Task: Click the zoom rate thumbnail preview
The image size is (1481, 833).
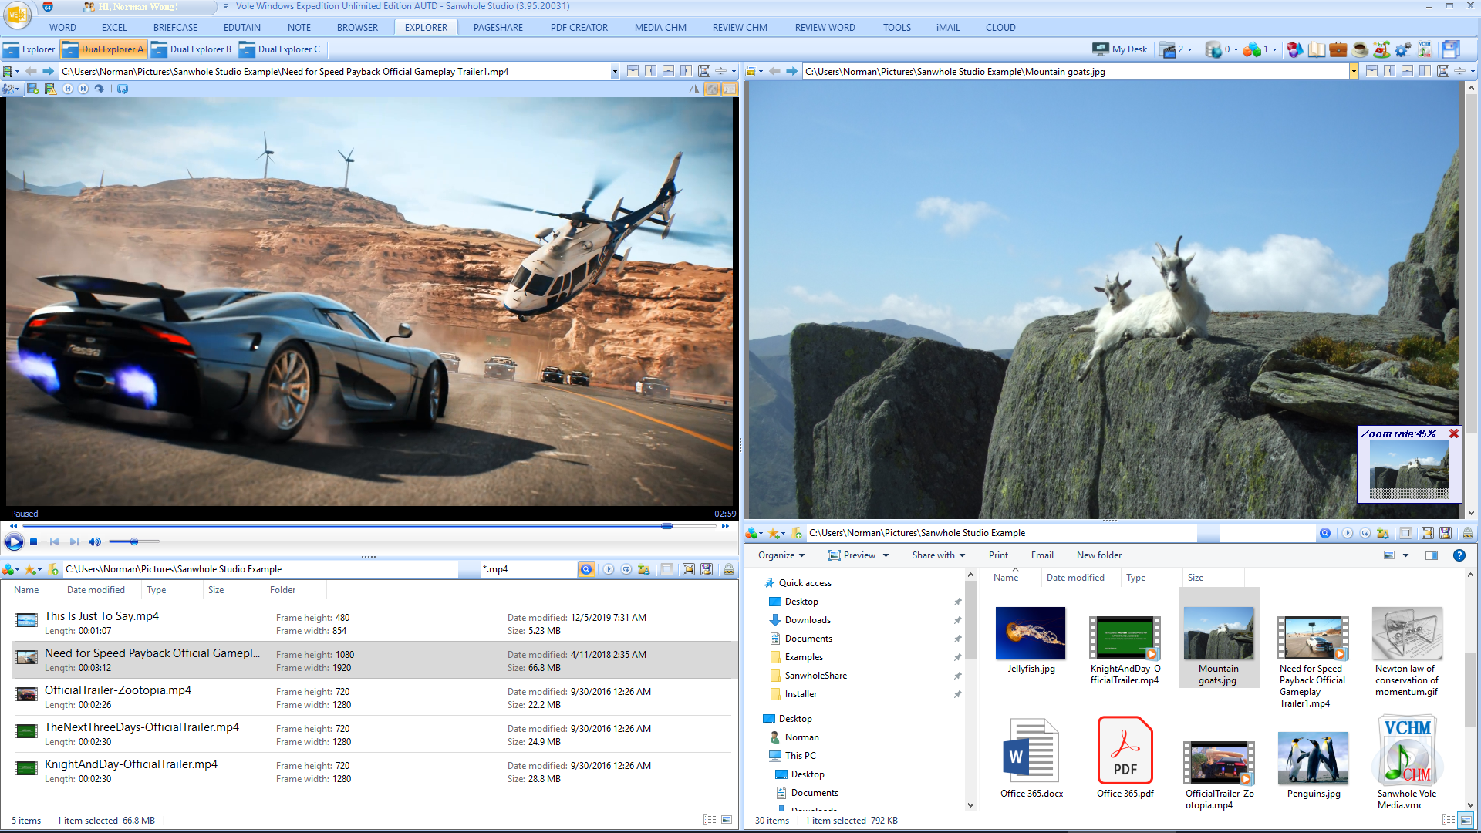Action: [1408, 470]
